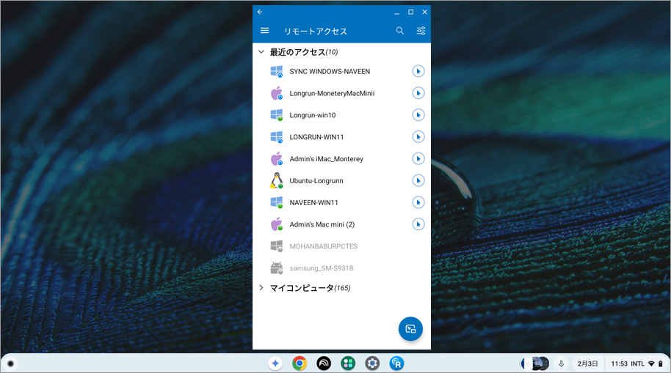Open the remote access R app in shelf
Screen dimensions: 671x373
coord(396,363)
